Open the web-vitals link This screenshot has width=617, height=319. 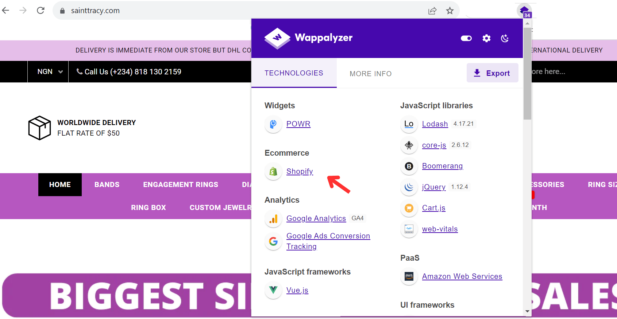[x=440, y=229]
